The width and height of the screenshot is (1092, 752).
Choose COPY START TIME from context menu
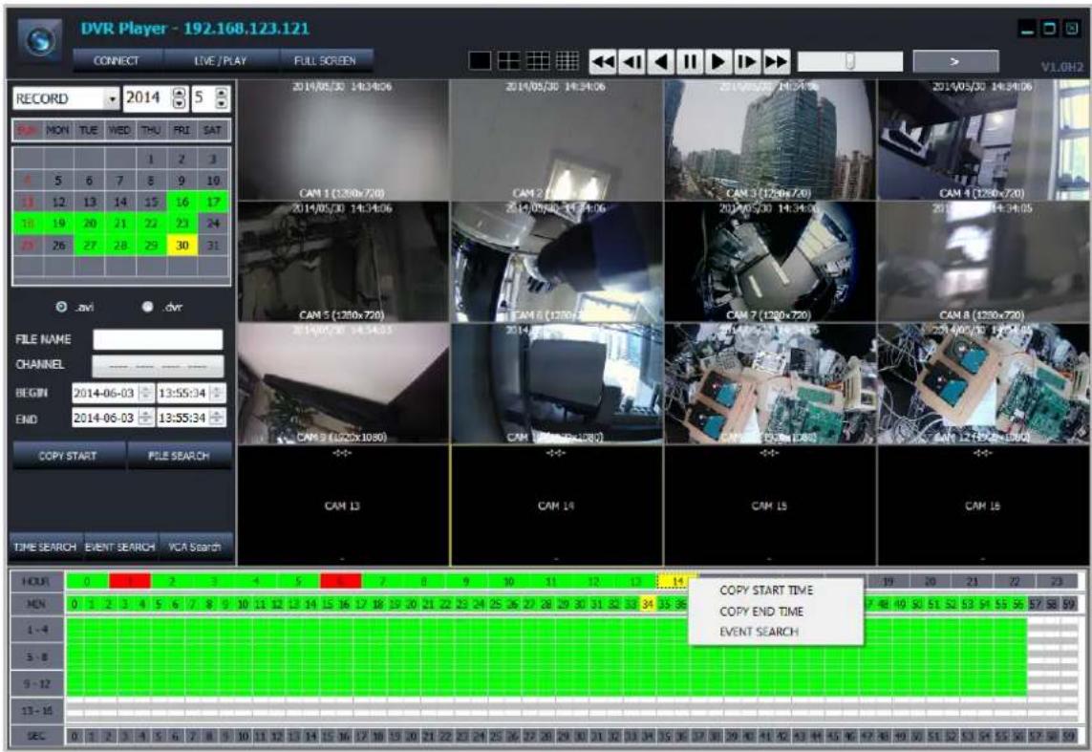pyautogui.click(x=766, y=591)
